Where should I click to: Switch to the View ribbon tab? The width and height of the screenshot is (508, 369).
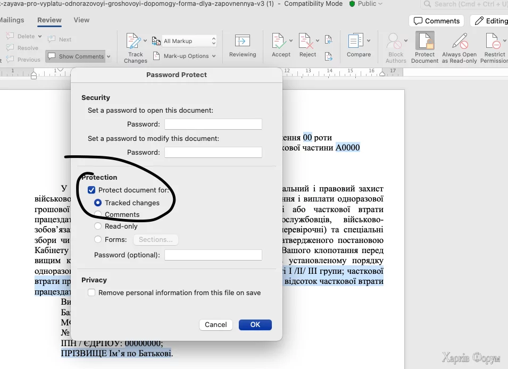[81, 20]
